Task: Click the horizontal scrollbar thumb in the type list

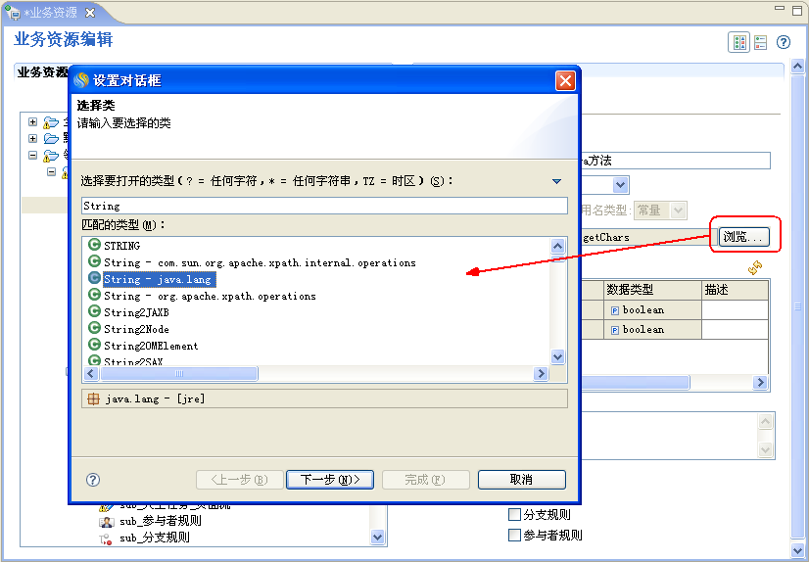Action: tap(179, 374)
